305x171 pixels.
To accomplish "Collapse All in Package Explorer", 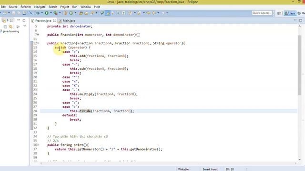I will [x=5, y=27].
